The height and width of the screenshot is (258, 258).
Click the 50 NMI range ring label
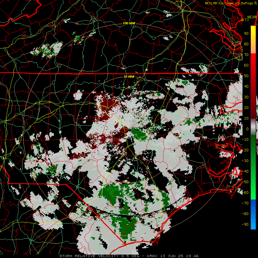coord(129,77)
